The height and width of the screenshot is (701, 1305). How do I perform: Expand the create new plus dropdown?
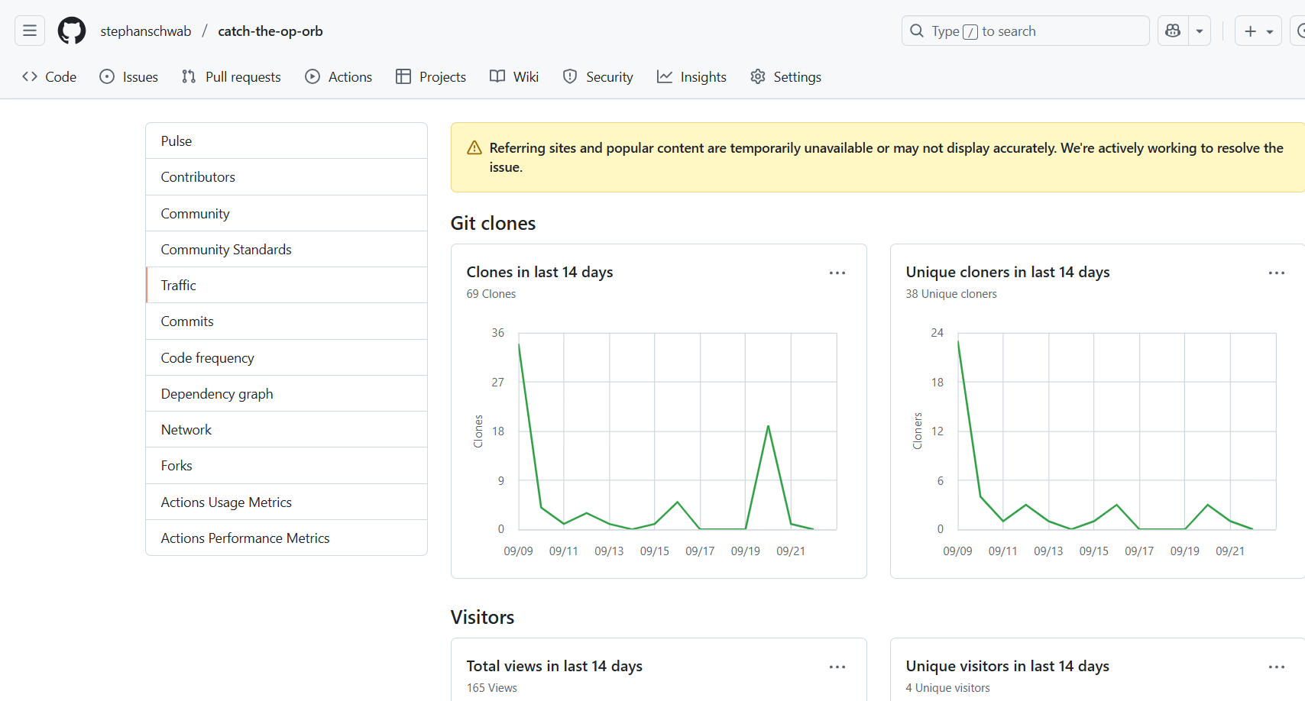click(1258, 31)
